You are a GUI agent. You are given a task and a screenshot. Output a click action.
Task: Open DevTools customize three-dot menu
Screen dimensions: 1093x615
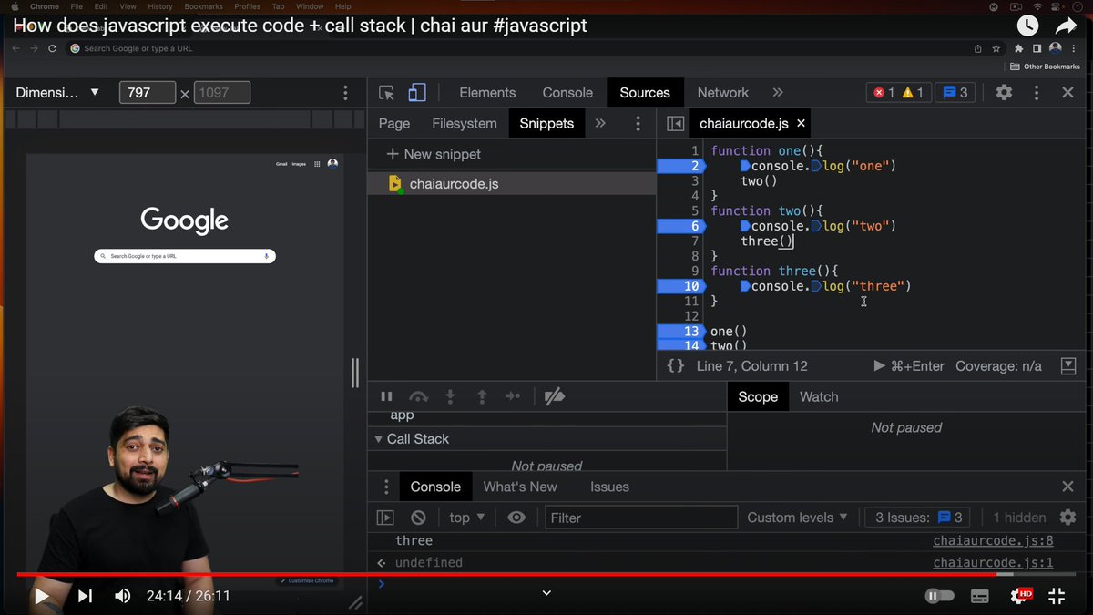click(x=1037, y=93)
